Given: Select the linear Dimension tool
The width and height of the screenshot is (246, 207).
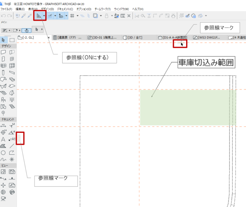Looking at the screenshot, I should [x=3, y=126].
